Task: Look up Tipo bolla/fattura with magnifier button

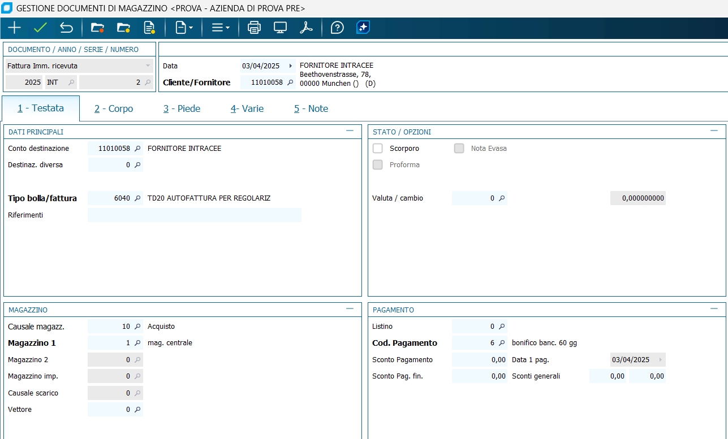Action: pyautogui.click(x=137, y=198)
